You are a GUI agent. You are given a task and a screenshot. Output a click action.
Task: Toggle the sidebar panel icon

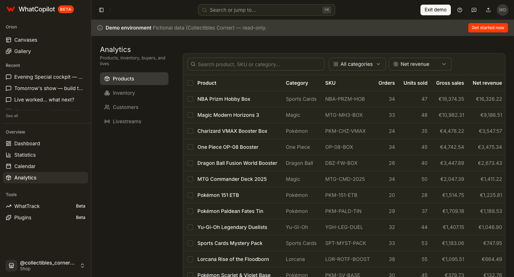pyautogui.click(x=101, y=10)
